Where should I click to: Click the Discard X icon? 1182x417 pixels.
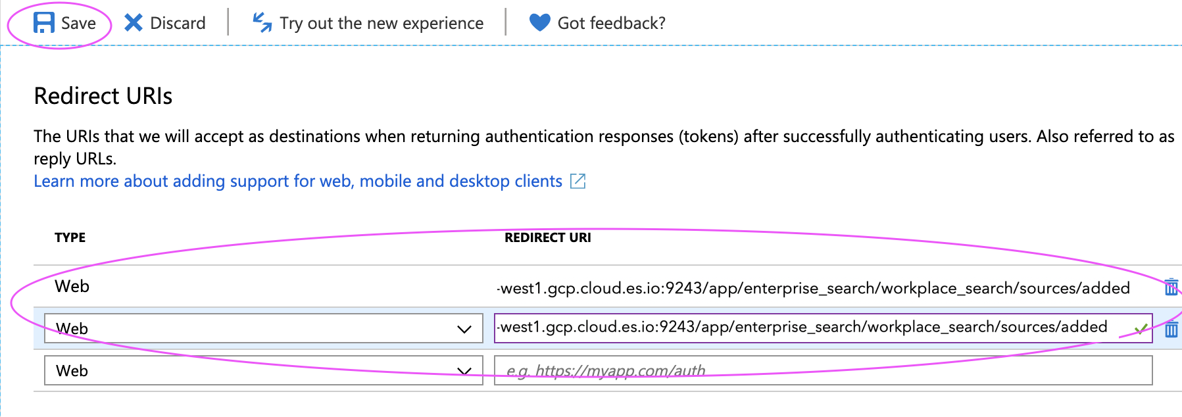pos(134,23)
